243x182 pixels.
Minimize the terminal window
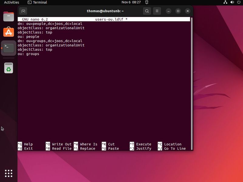(x=168, y=11)
